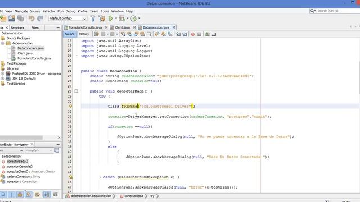Run the project with green arrow
Viewport: 360px width, 202px height.
click(x=111, y=19)
